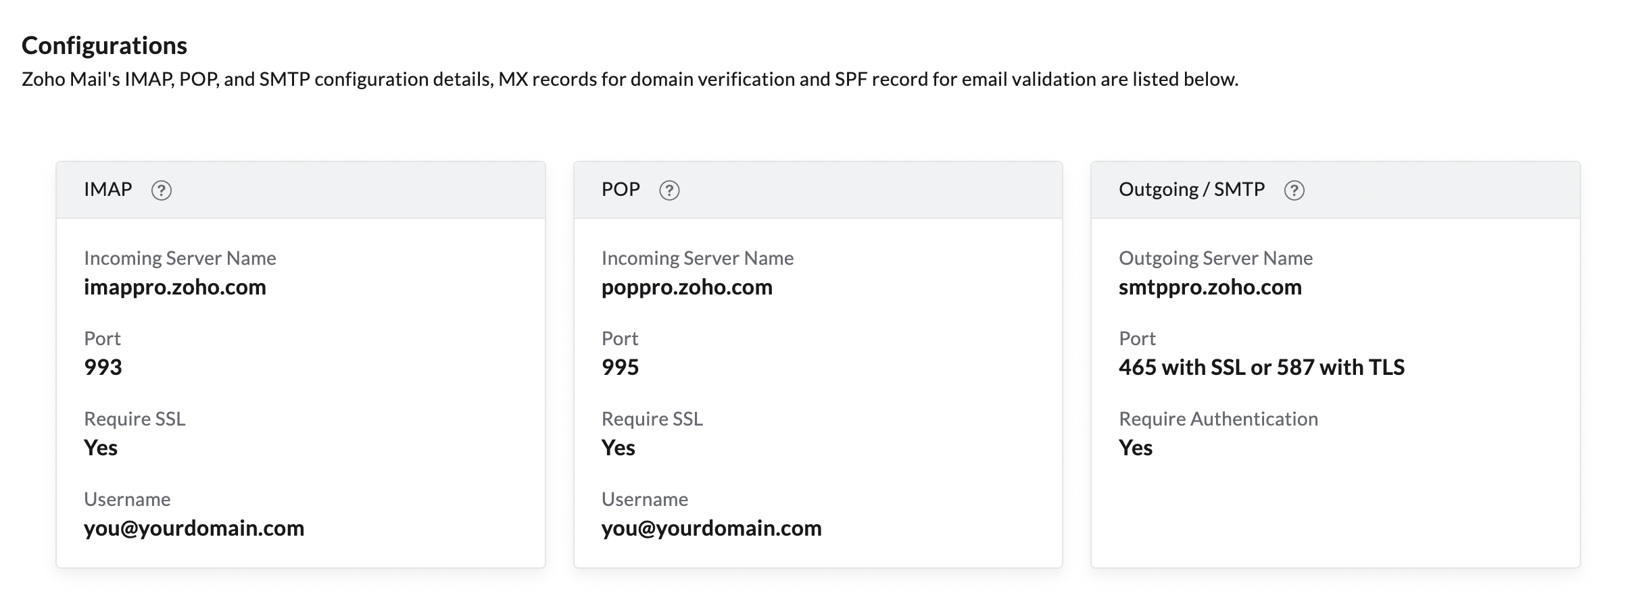Click the Configurations heading

(104, 45)
